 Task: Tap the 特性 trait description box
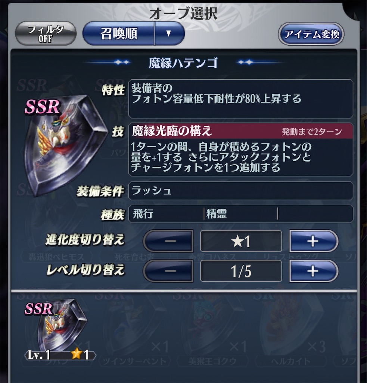(x=241, y=99)
